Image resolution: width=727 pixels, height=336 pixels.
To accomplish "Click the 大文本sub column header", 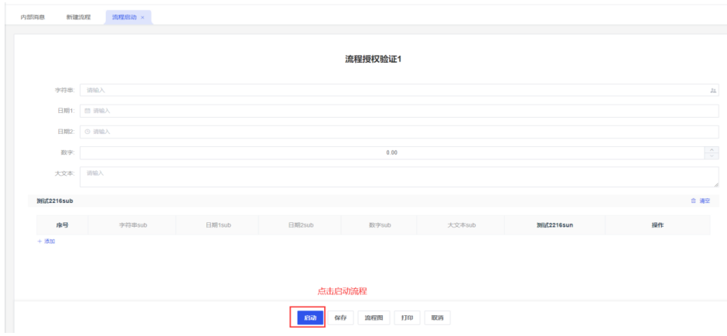I will click(460, 225).
